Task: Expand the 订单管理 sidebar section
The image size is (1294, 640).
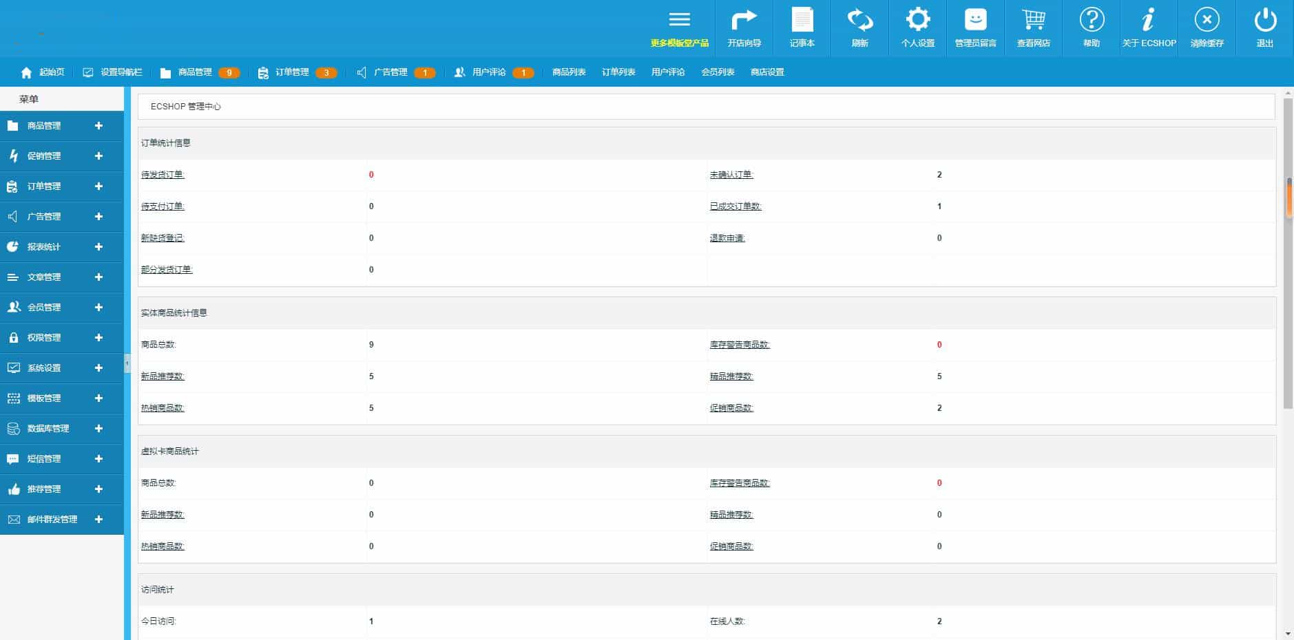Action: [44, 186]
